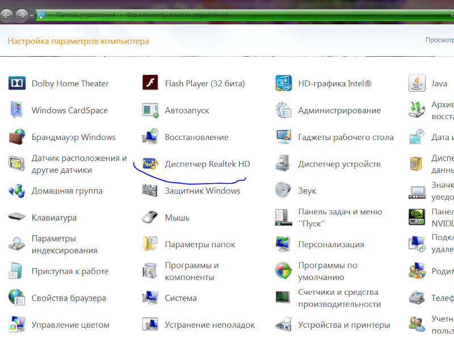Click the Мышь text label
This screenshot has width=454, height=339.
click(177, 218)
